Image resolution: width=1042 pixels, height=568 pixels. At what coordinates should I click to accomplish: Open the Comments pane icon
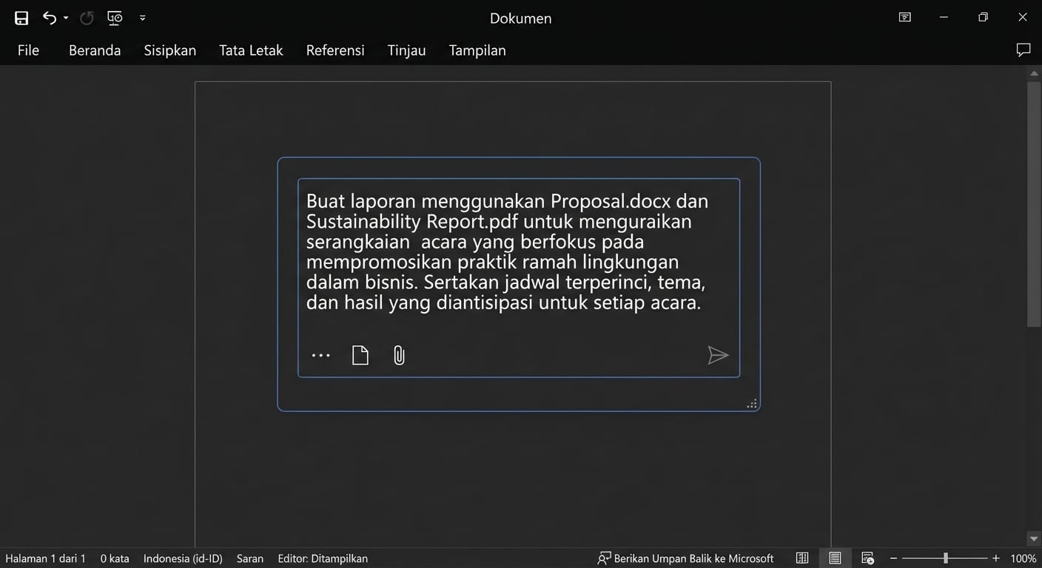point(1023,50)
